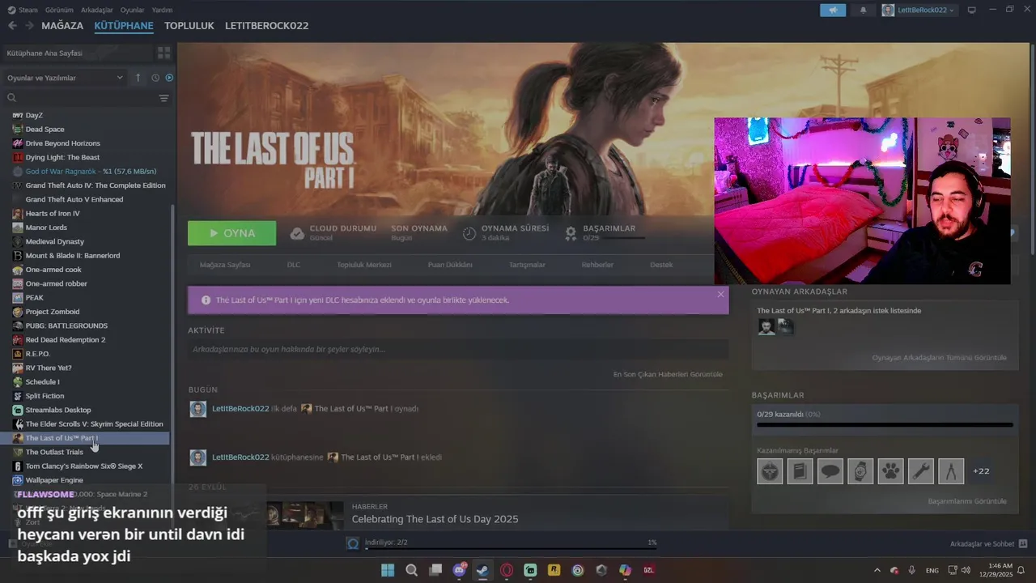
Task: Open the notifications bell icon
Action: pos(863,10)
